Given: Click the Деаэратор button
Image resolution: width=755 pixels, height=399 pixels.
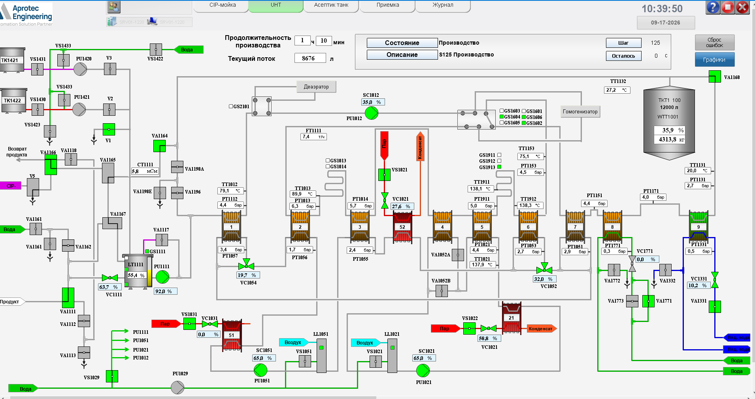Looking at the screenshot, I should 316,87.
